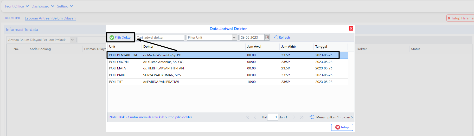Click the pager reload icon near Menampilkan

[312, 117]
